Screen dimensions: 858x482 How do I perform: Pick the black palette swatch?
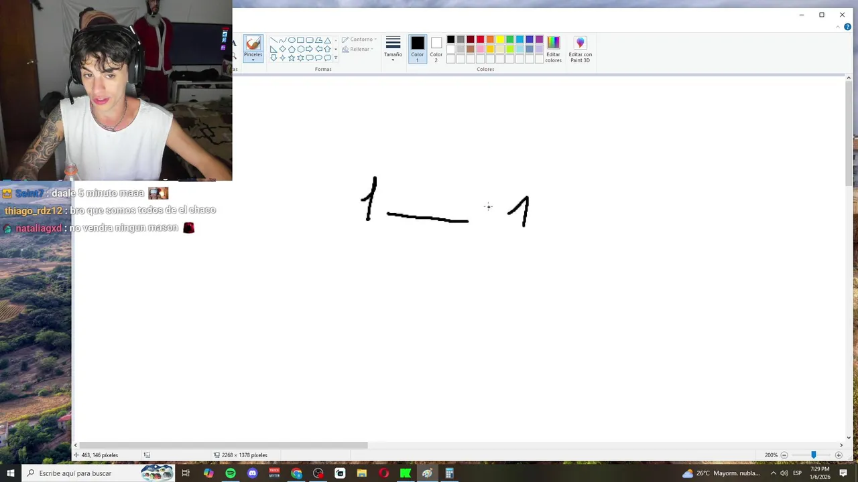pos(451,39)
